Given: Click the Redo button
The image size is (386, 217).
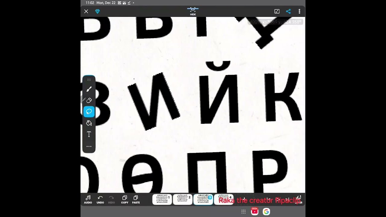Looking at the screenshot, I should click(x=112, y=200).
